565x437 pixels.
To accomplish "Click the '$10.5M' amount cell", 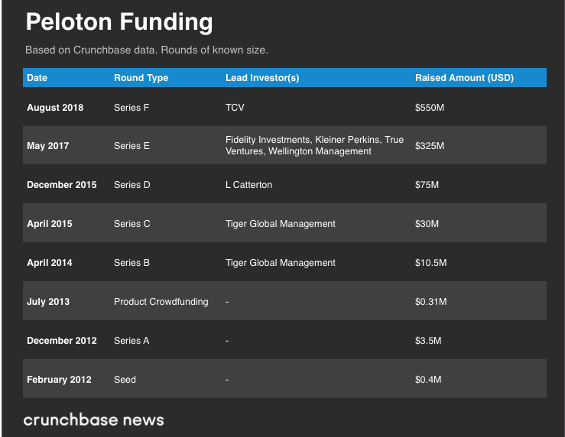I will click(431, 263).
